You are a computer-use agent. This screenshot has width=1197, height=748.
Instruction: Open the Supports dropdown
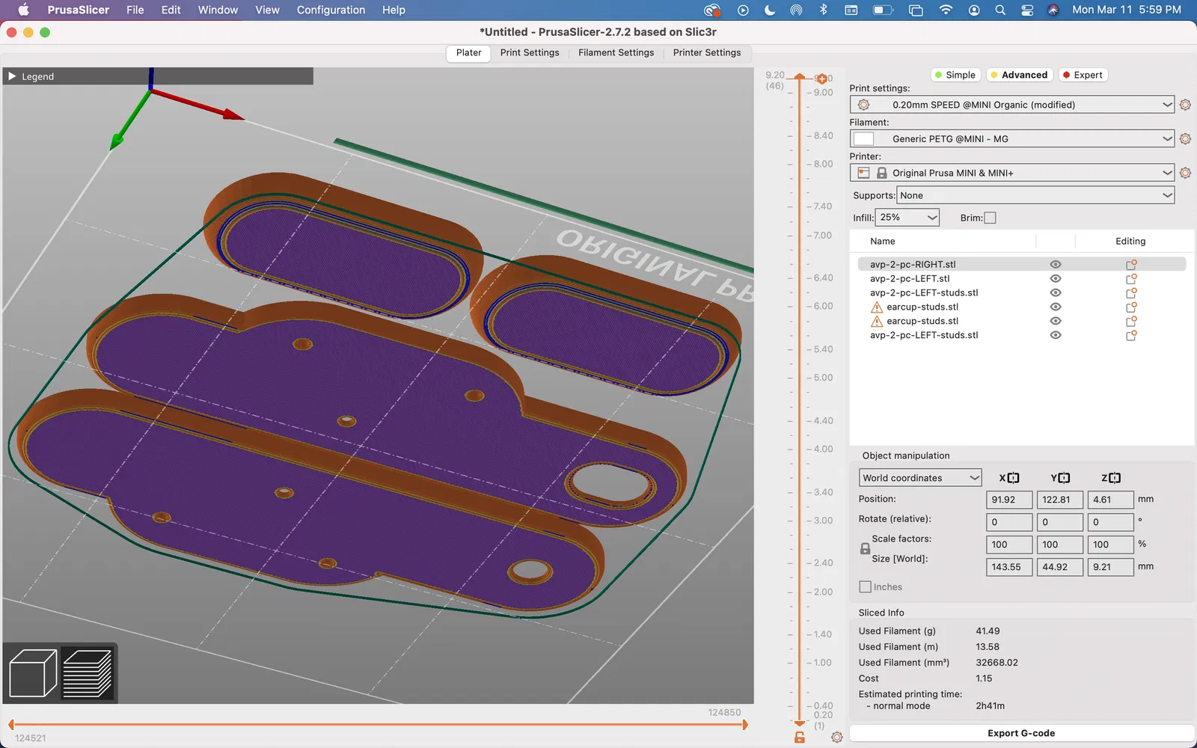1035,195
